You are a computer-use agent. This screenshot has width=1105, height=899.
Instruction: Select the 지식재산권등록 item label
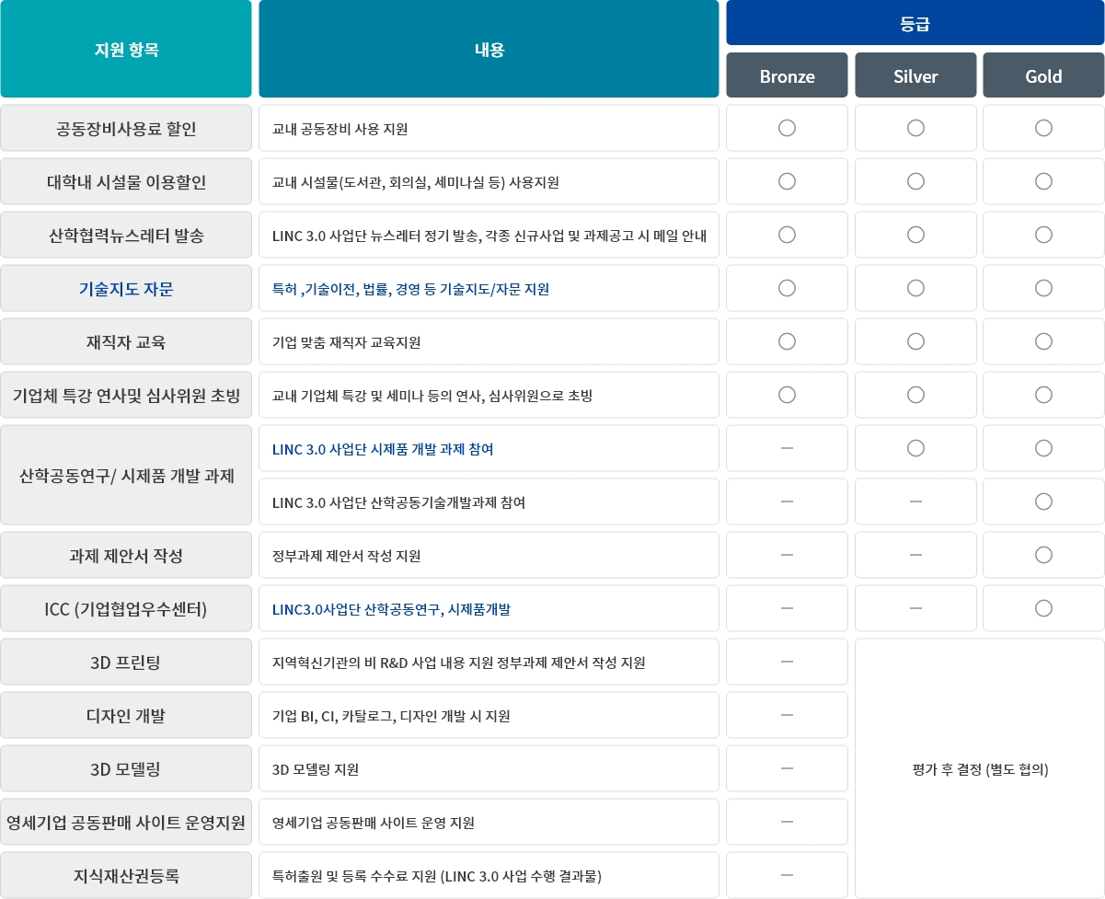point(126,876)
